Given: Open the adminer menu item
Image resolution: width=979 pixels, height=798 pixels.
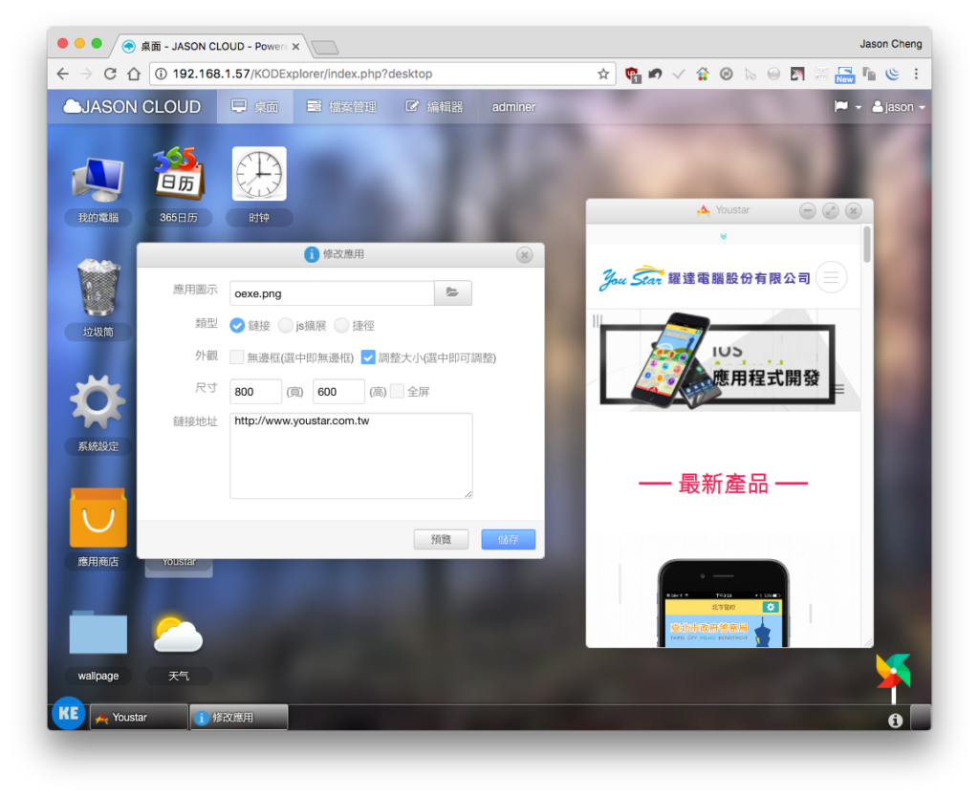Looking at the screenshot, I should click(513, 107).
